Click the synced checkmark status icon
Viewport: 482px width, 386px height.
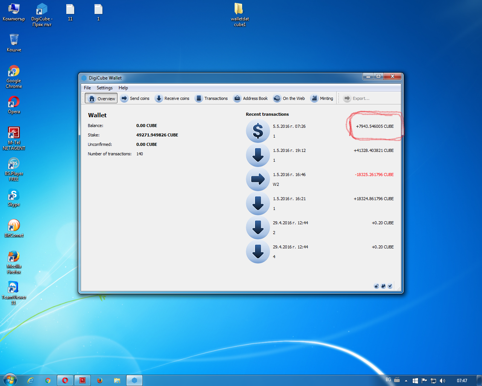coord(390,286)
